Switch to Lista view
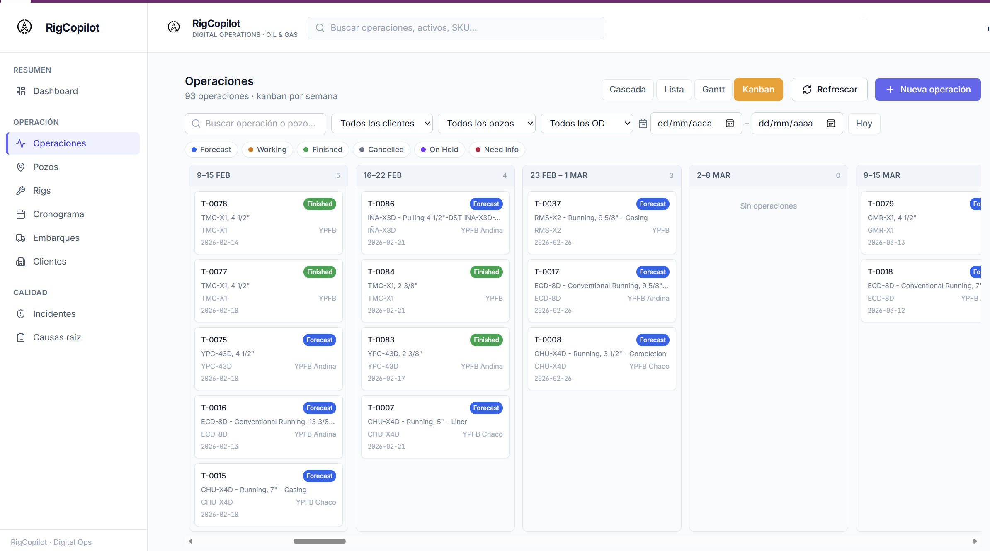The height and width of the screenshot is (551, 990). click(674, 90)
